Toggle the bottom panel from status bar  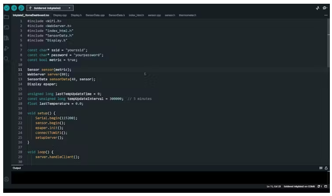click(x=326, y=186)
